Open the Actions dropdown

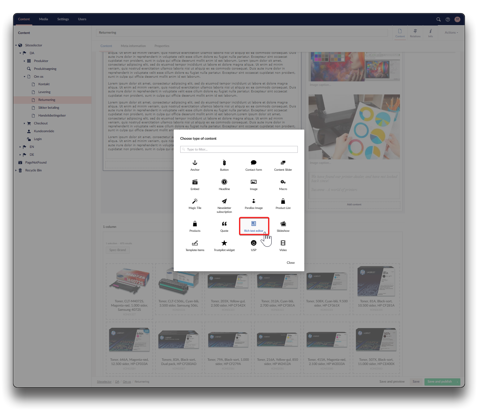451,33
